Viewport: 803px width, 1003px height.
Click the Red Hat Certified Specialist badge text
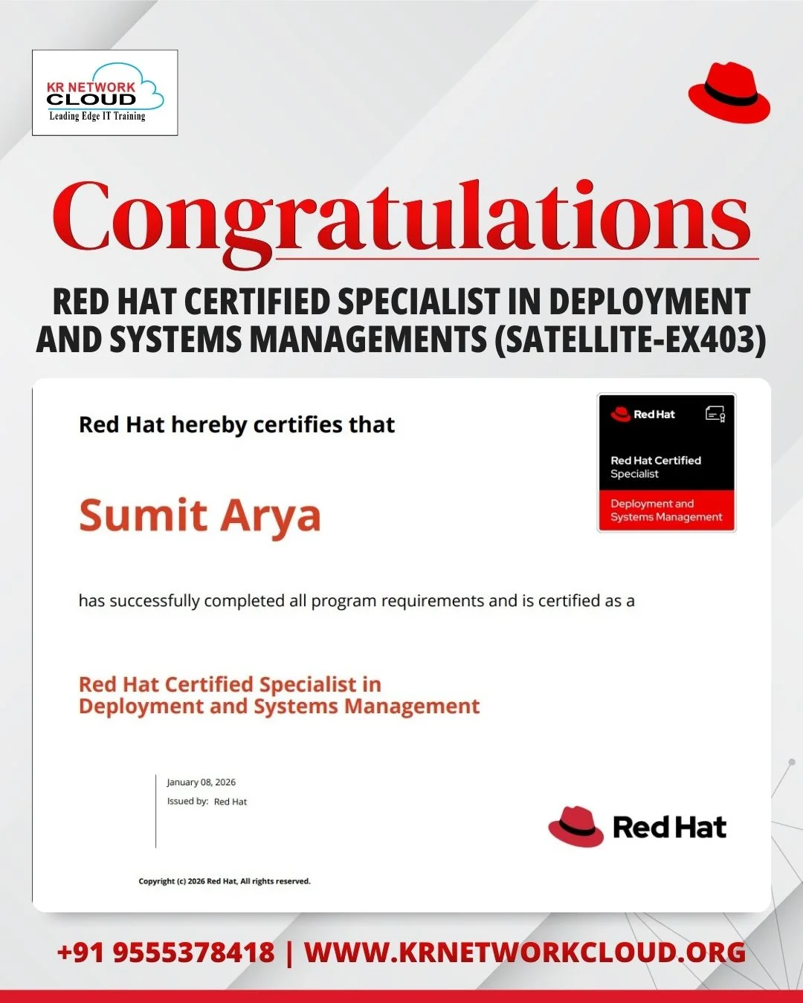[x=655, y=467]
